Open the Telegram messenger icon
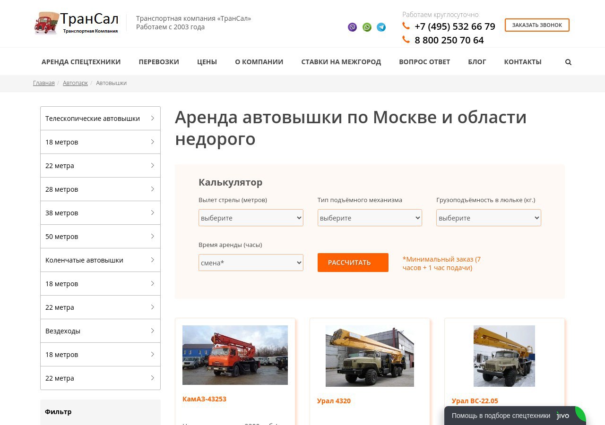The width and height of the screenshot is (605, 425). [x=381, y=27]
